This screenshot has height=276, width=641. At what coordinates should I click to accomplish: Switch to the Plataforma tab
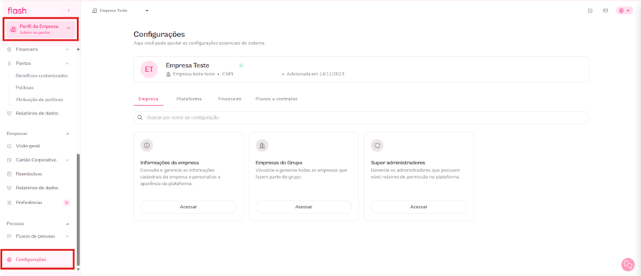click(189, 99)
